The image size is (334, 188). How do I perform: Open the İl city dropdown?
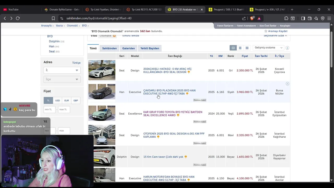tap(62, 70)
